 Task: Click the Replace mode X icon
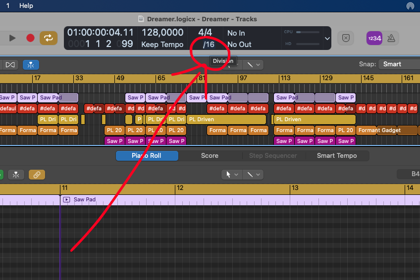(346, 38)
